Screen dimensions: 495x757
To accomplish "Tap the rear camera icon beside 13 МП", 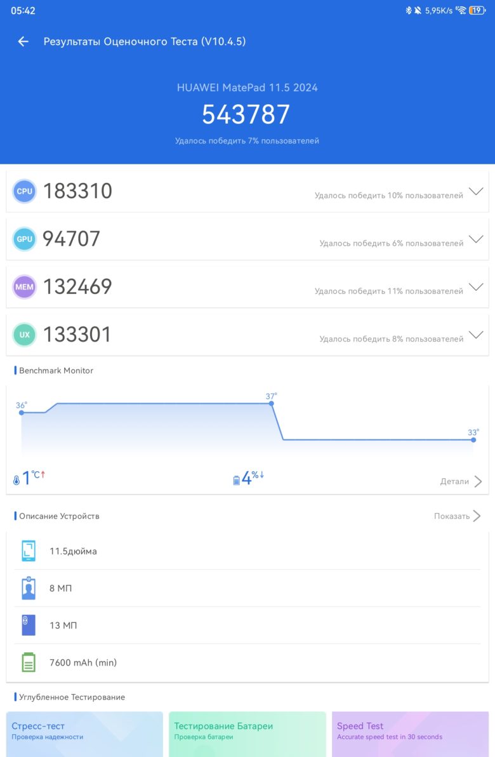I will (x=29, y=625).
